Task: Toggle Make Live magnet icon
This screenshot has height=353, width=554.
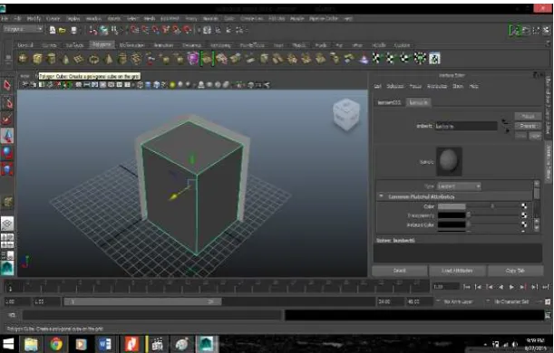Action: tap(188, 30)
